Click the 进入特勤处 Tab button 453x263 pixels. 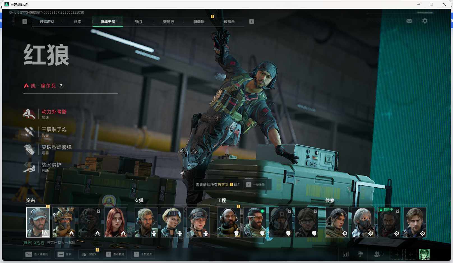click(37, 254)
